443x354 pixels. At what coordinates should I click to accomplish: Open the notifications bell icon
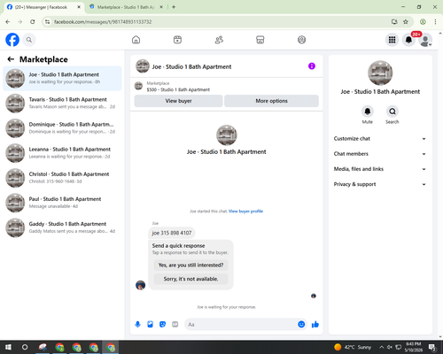(408, 40)
